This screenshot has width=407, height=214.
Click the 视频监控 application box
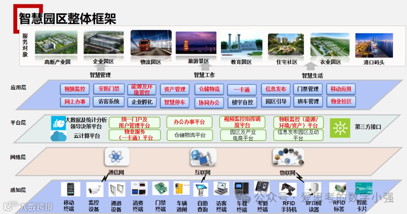(75, 89)
